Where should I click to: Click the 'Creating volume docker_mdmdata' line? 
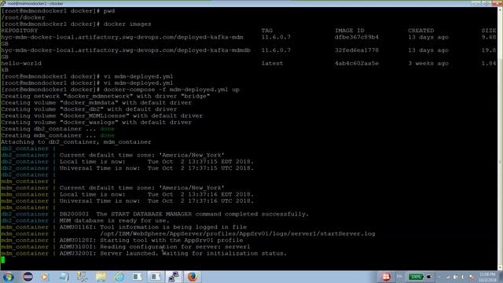click(x=96, y=103)
